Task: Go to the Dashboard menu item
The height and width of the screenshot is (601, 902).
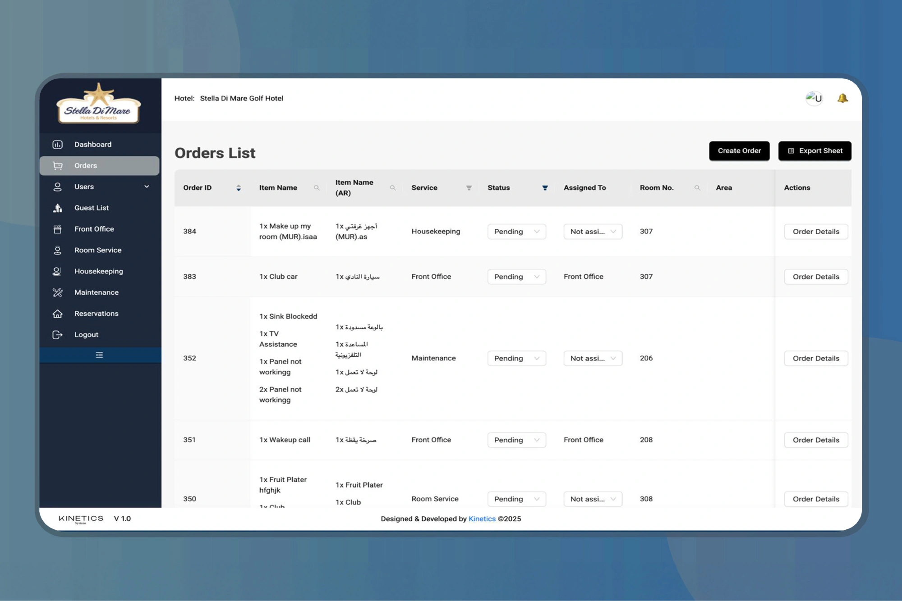Action: tap(93, 145)
